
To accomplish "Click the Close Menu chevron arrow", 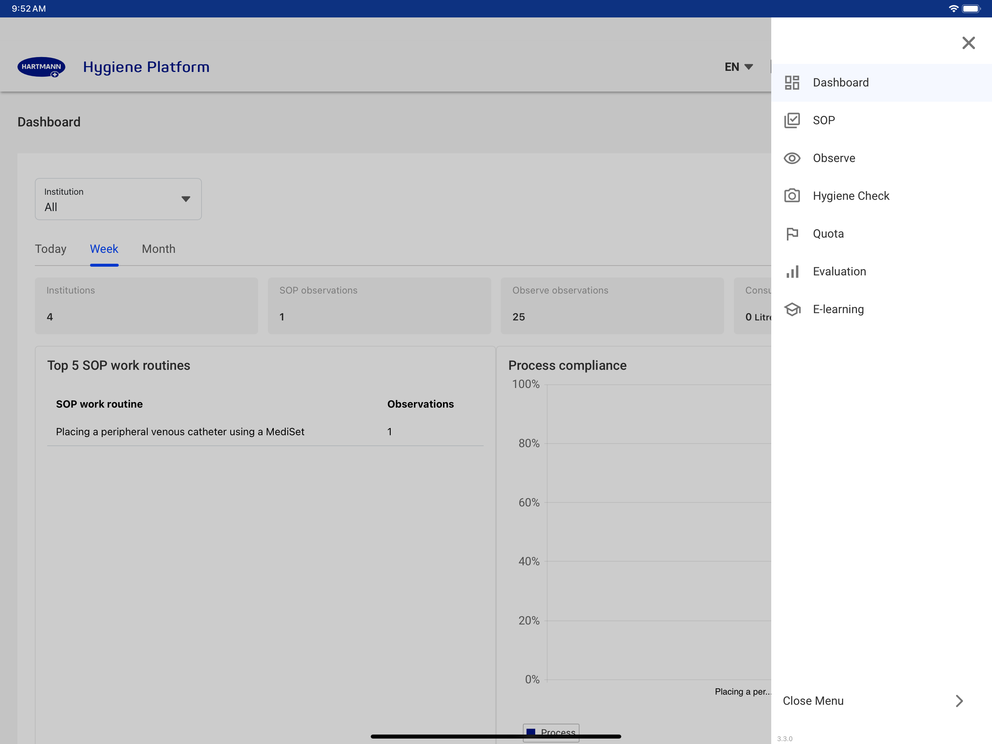I will click(x=959, y=701).
